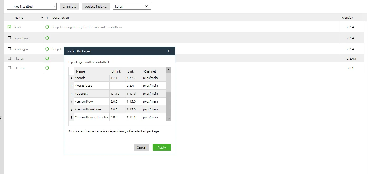Select the *conda row in dialog
The width and height of the screenshot is (368, 174).
117,78
